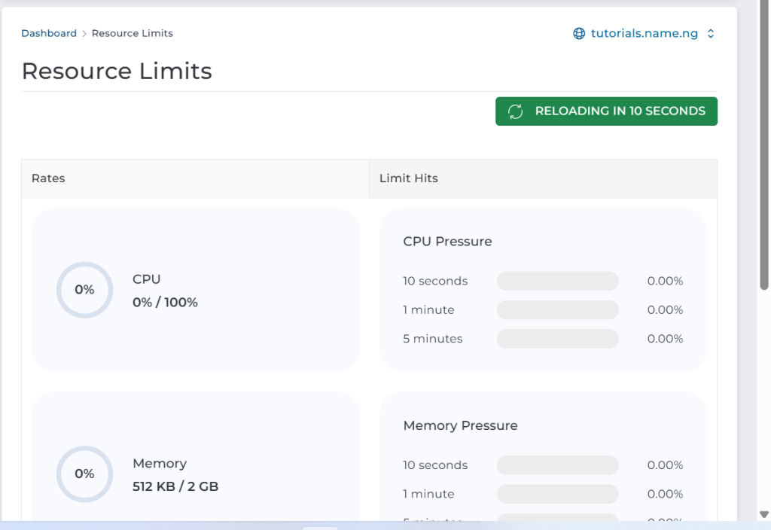Image resolution: width=771 pixels, height=530 pixels.
Task: Expand the domain selector up-down chevron
Action: [710, 34]
